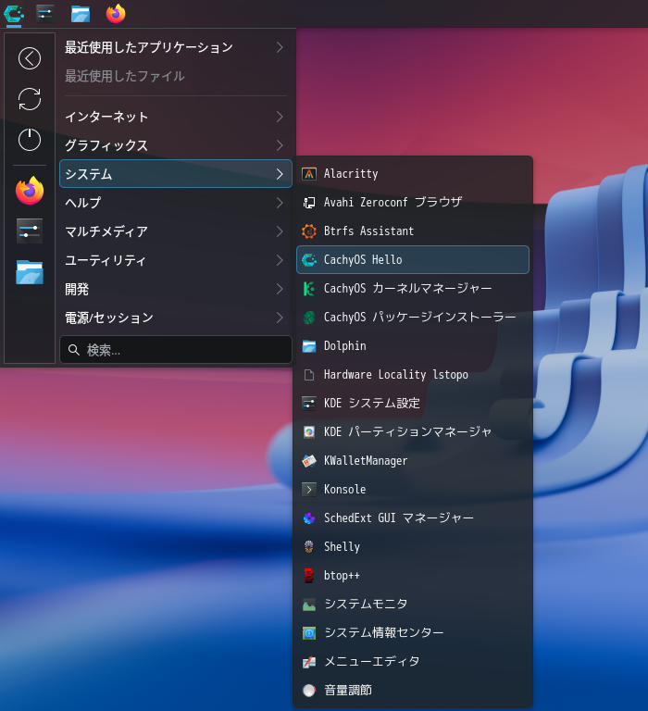
Task: Click the KWalletManager icon
Action: 309,461
